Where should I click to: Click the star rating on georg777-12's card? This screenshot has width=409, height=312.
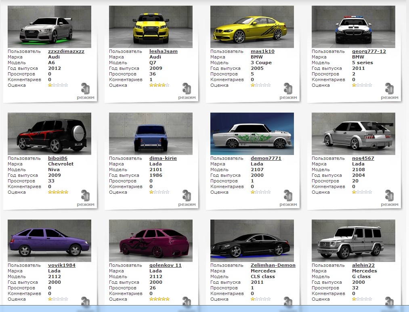coord(362,85)
